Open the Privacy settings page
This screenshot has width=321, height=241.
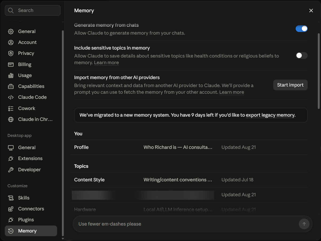[31, 53]
